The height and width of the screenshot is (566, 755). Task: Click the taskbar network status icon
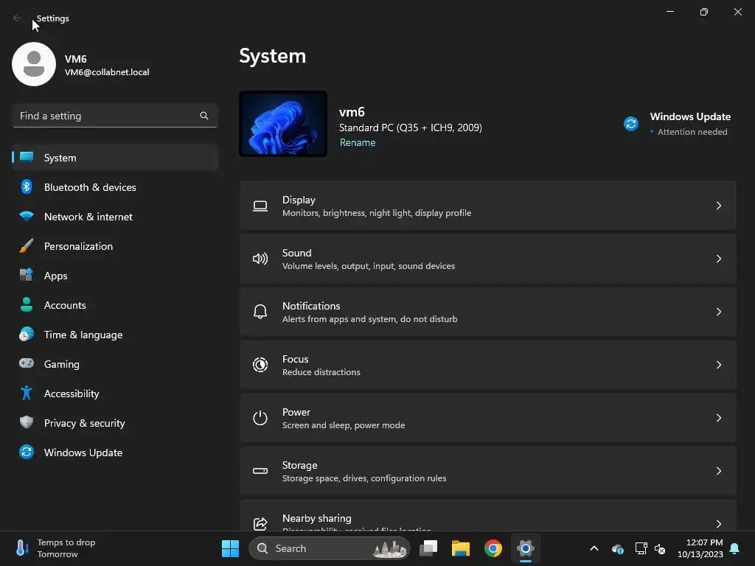click(x=641, y=548)
